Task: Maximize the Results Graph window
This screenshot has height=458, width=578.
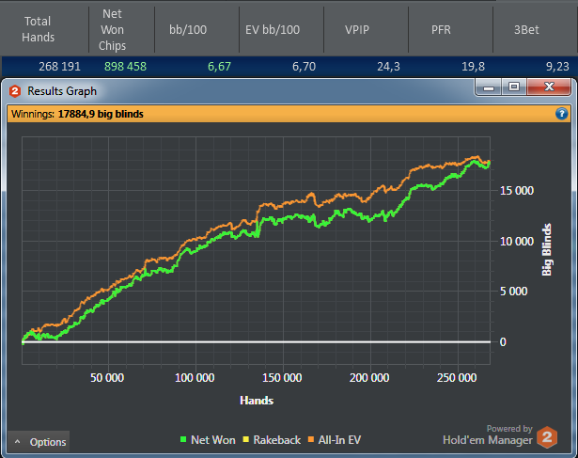Action: [514, 88]
